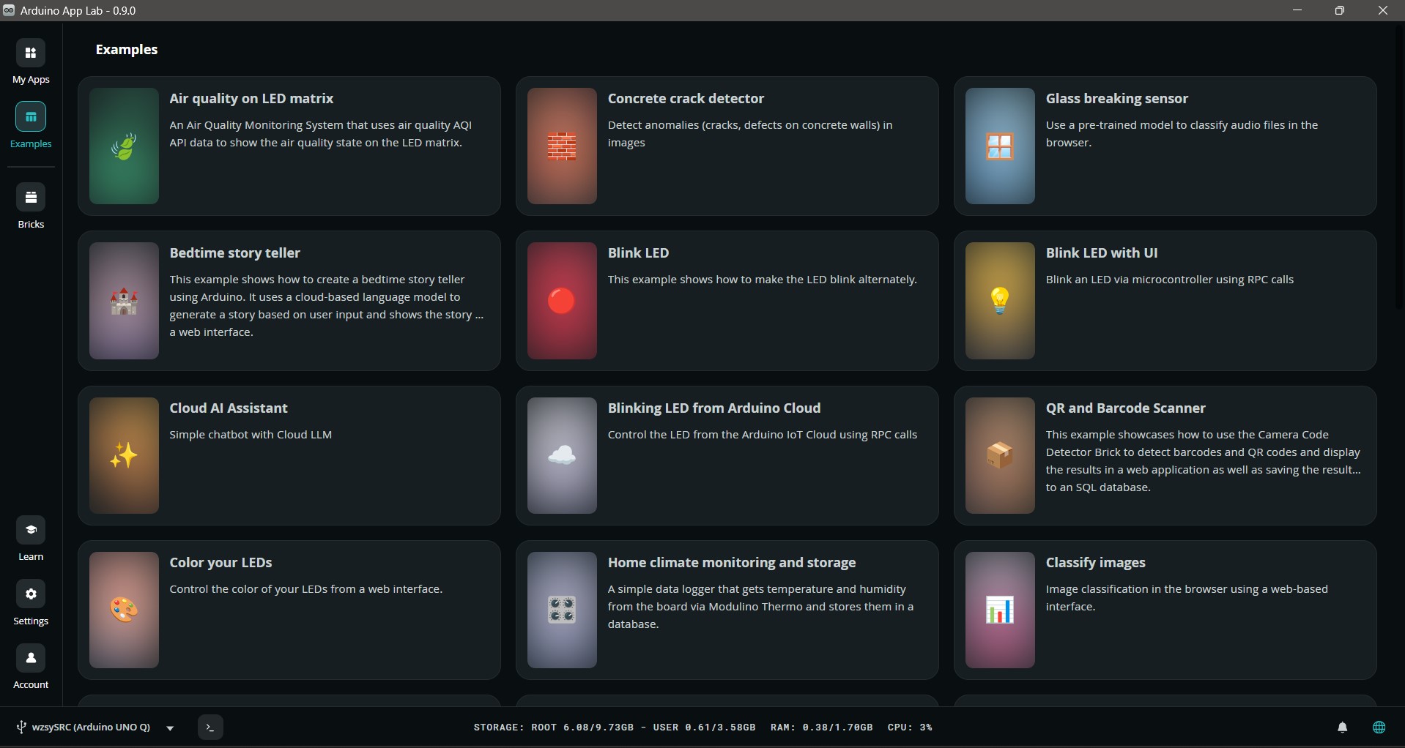Image resolution: width=1405 pixels, height=748 pixels.
Task: Open the terminal console icon
Action: tap(210, 728)
